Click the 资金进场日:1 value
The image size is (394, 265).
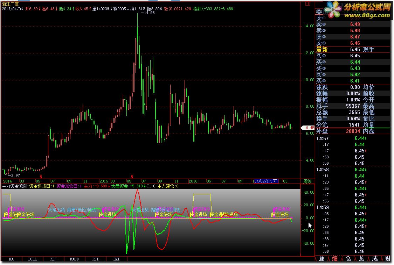click(42, 186)
